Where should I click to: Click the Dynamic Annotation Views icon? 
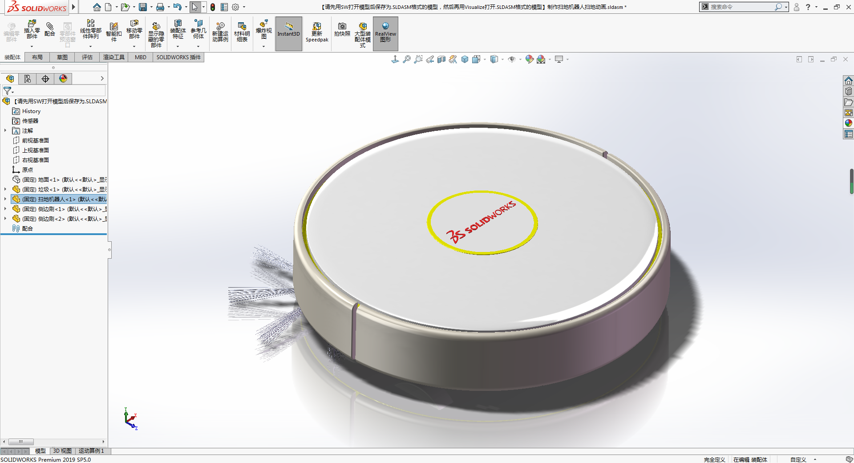click(x=453, y=59)
